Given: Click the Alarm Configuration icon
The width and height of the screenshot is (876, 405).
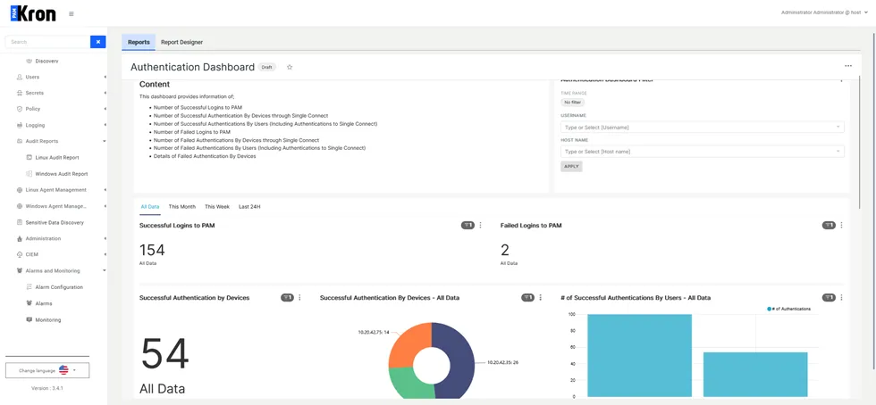Looking at the screenshot, I should click(29, 287).
